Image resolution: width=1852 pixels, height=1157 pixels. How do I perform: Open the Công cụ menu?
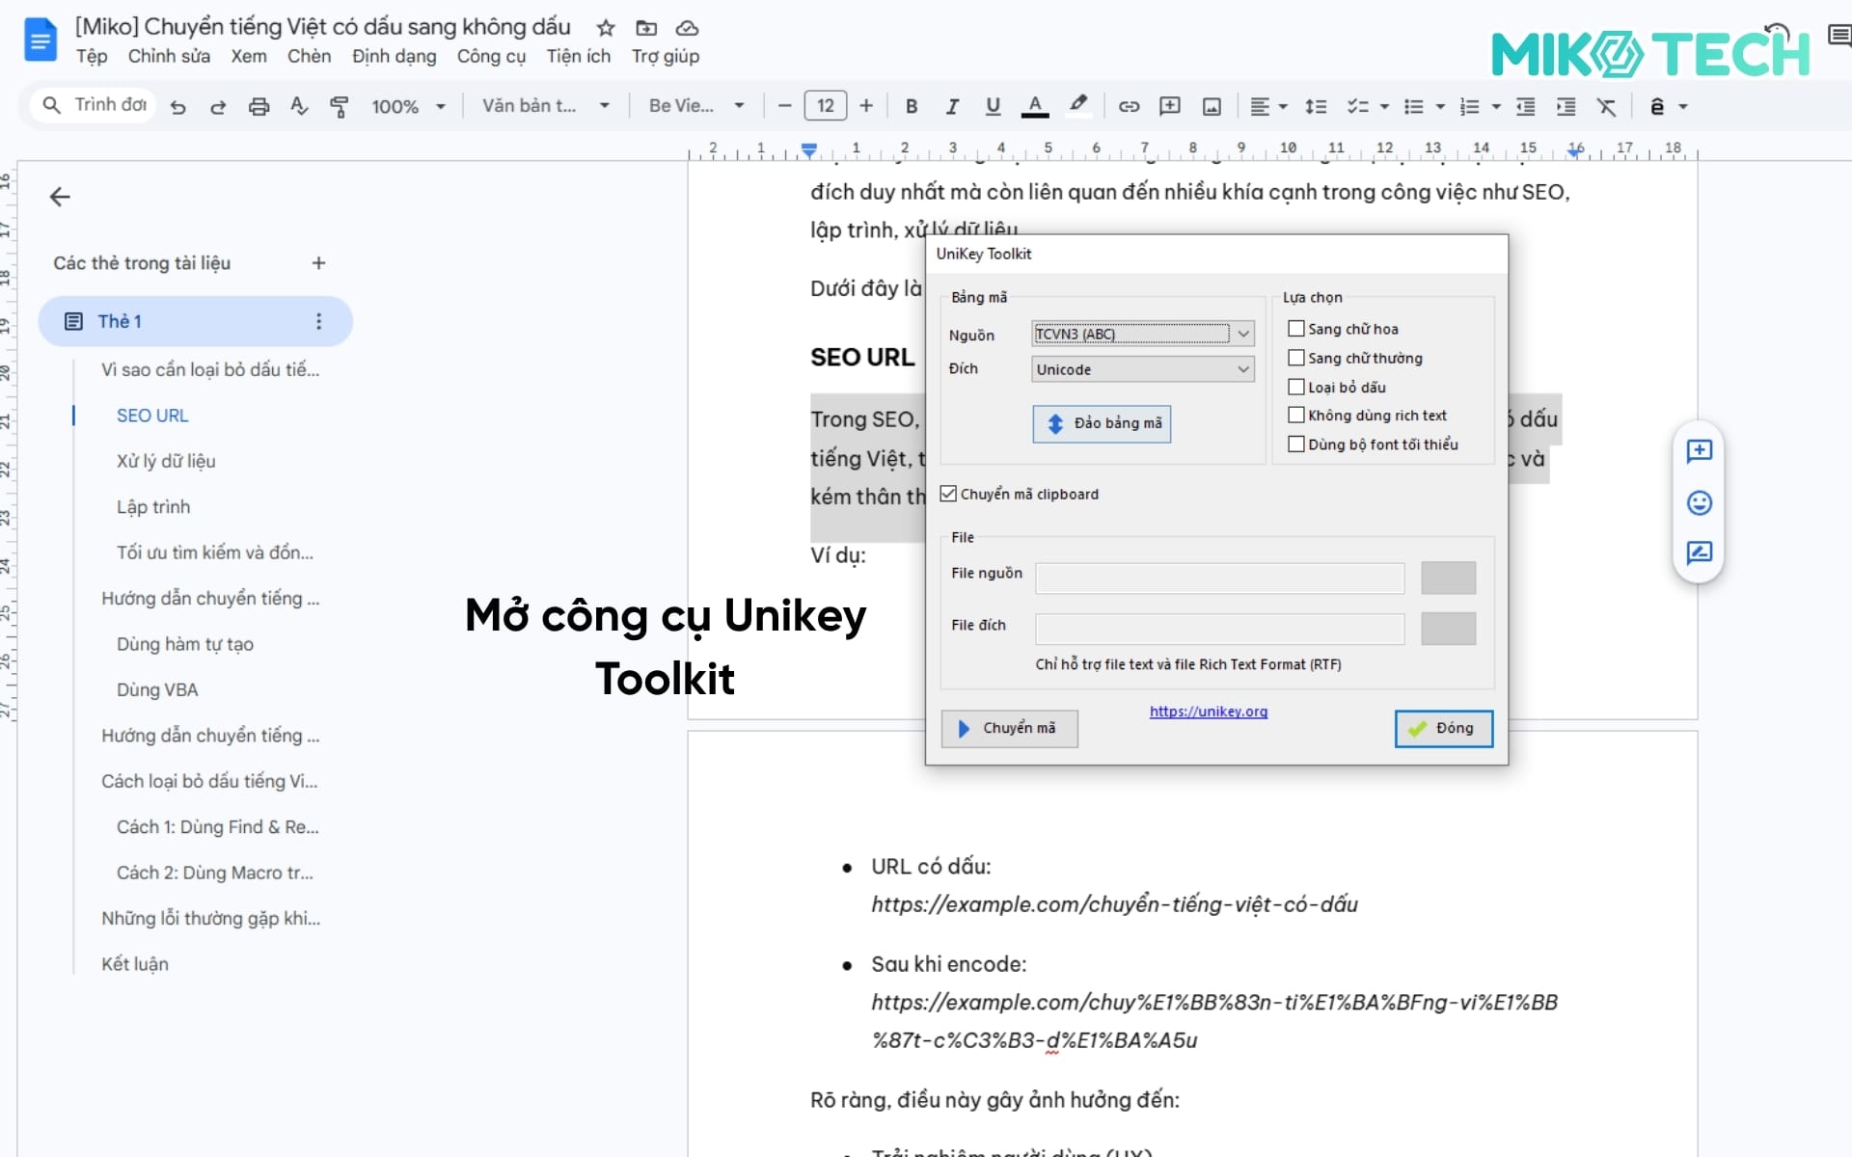[491, 56]
